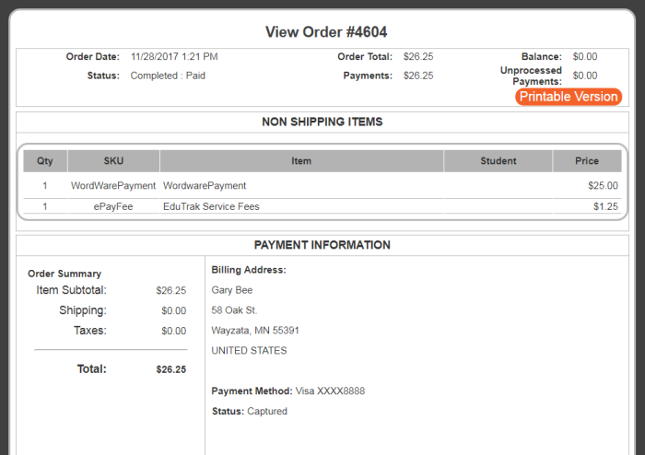Select the Qty column header
The image size is (645, 455).
point(45,160)
